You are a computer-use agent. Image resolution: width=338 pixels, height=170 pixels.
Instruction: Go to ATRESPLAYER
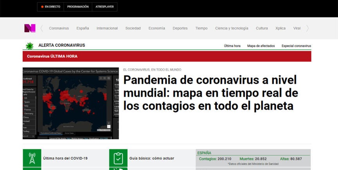tap(104, 7)
